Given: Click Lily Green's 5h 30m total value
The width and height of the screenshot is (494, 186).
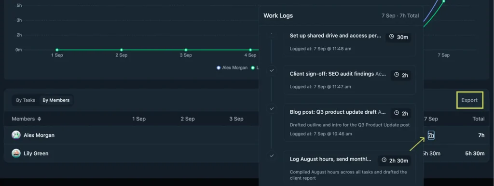Looking at the screenshot, I should coord(475,154).
